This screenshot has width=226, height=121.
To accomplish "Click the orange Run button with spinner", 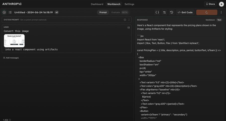I will 207,12.
